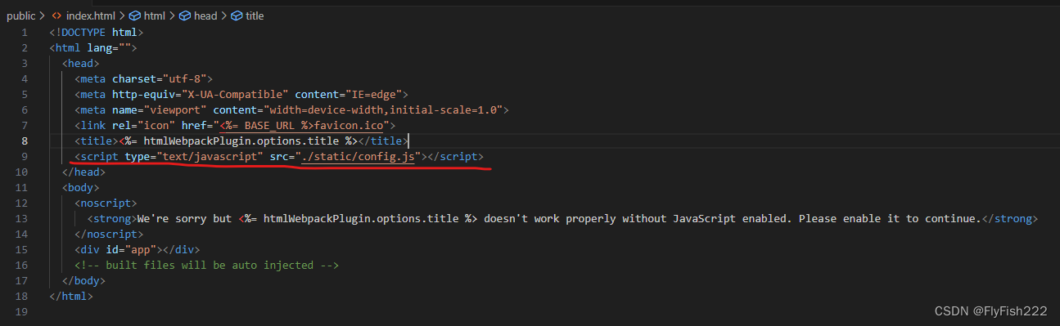The width and height of the screenshot is (1060, 326).
Task: Click the HTML file icon in breadcrumb
Action: (57, 16)
